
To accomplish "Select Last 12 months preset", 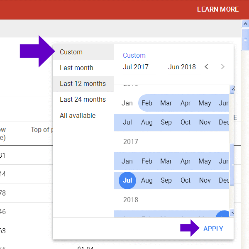I will (83, 83).
